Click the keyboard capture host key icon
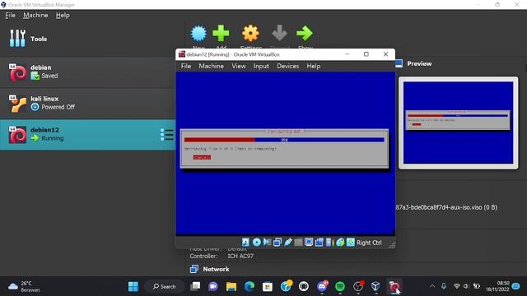 coord(351,243)
